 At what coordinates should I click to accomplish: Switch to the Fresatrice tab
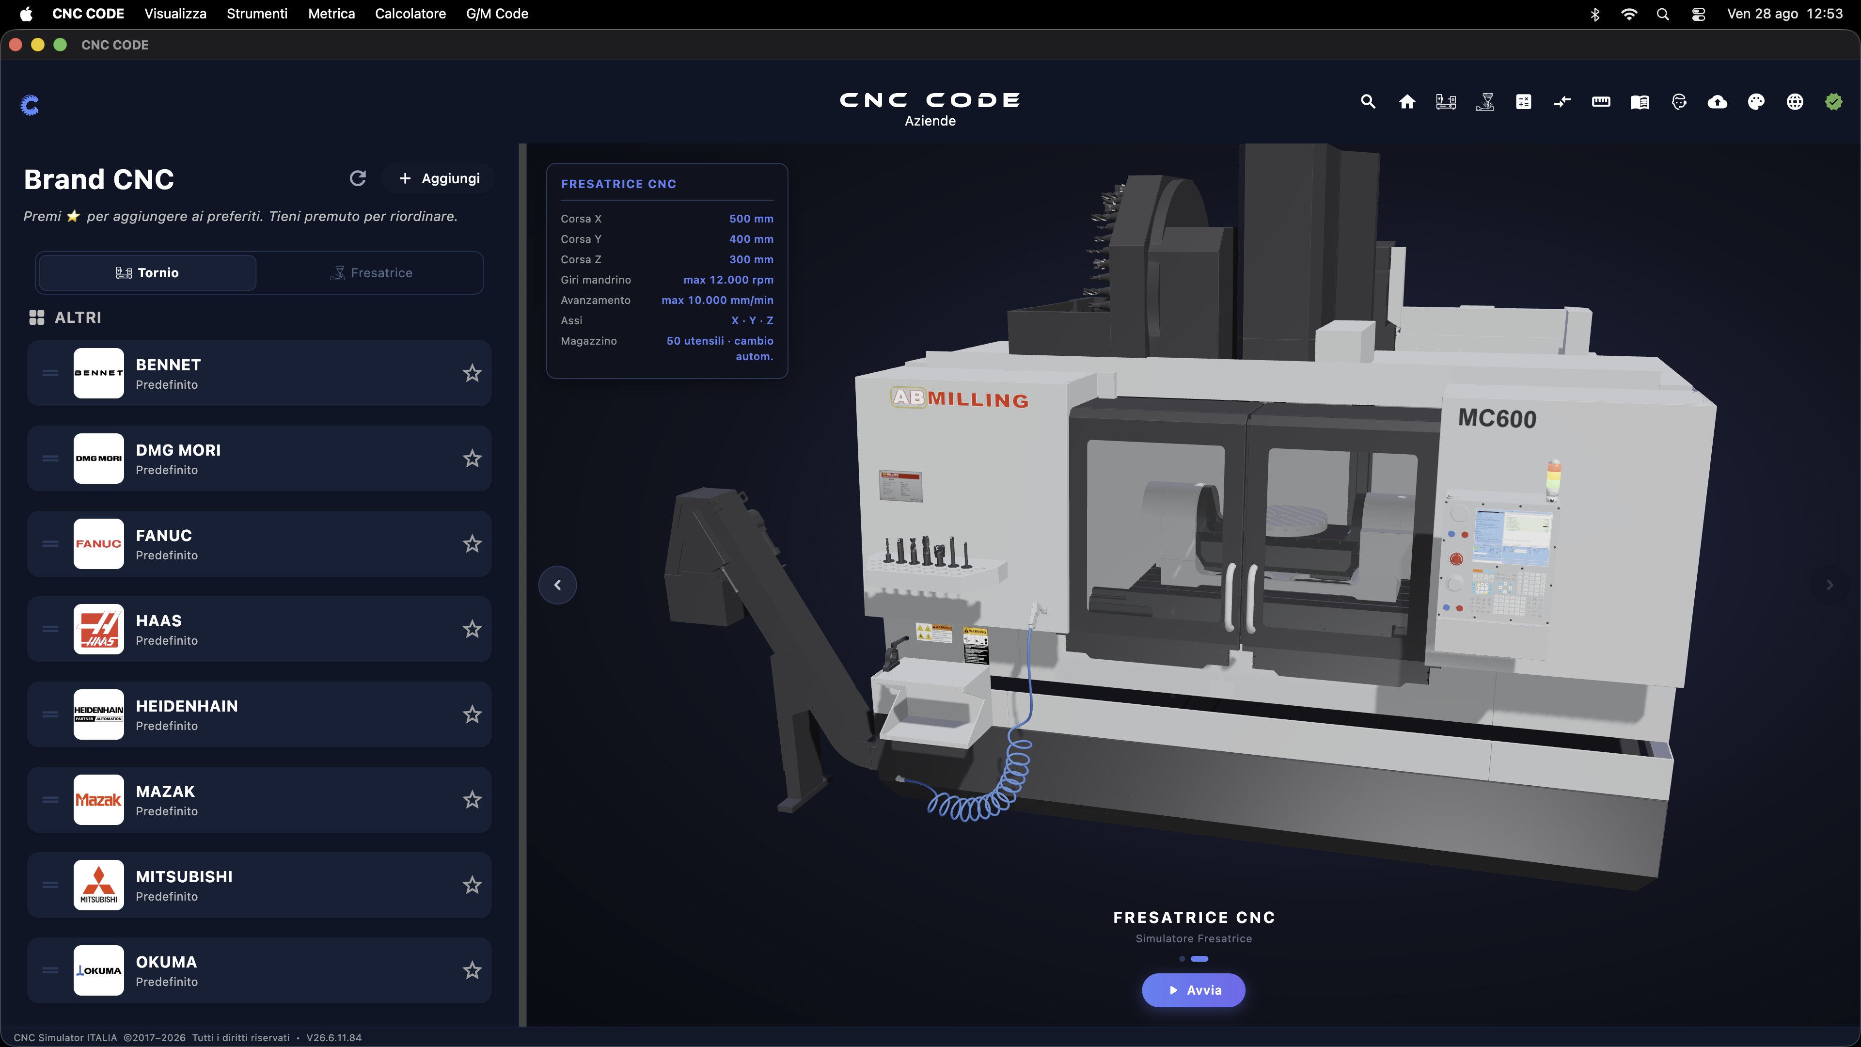[x=371, y=272]
